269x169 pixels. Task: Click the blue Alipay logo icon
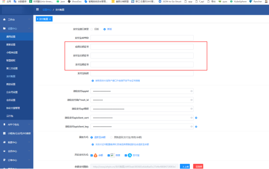(x=130, y=155)
